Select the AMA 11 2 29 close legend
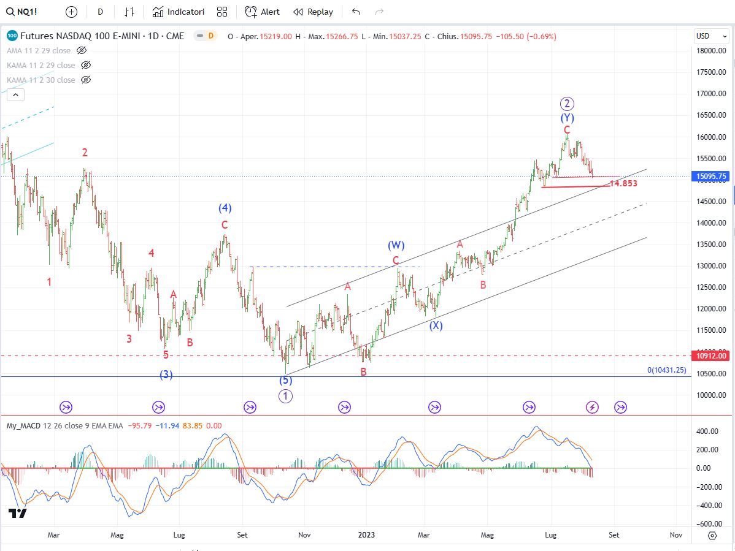 [39, 50]
